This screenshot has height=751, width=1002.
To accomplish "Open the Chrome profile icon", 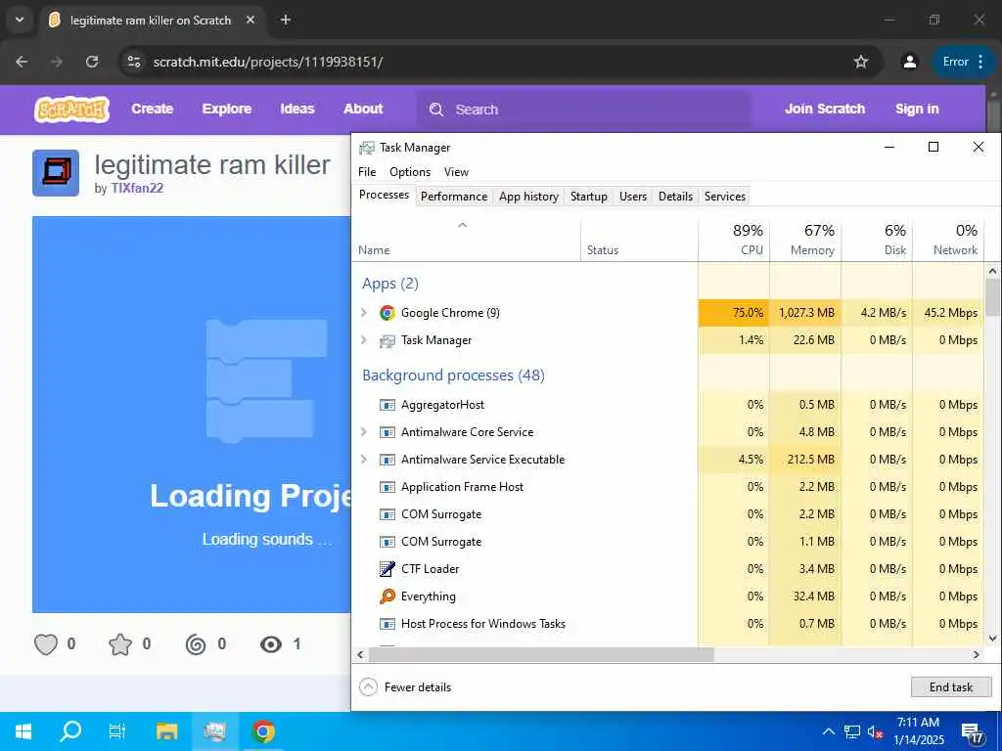I will click(x=909, y=62).
